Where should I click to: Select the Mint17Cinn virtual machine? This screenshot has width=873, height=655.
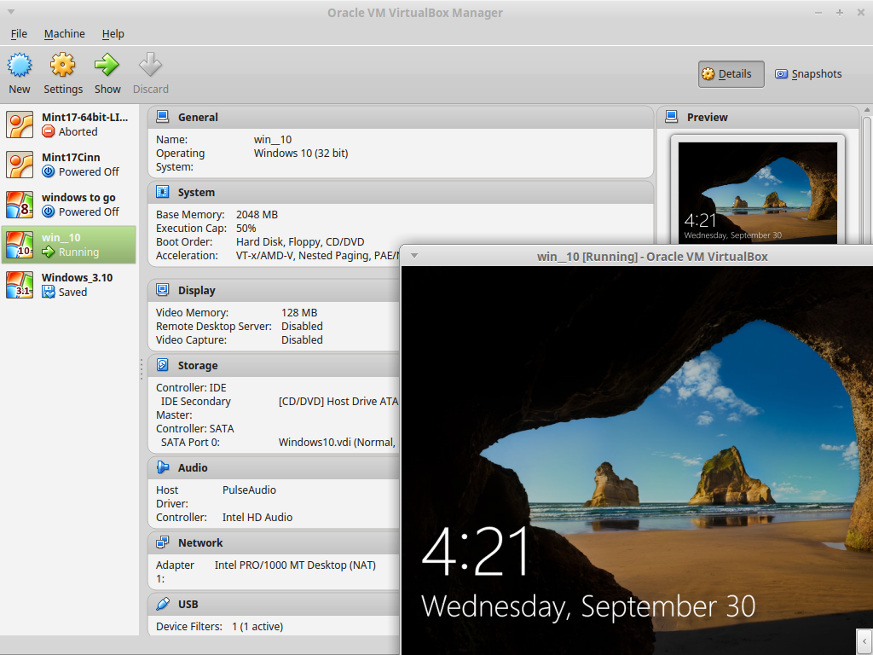coord(70,165)
